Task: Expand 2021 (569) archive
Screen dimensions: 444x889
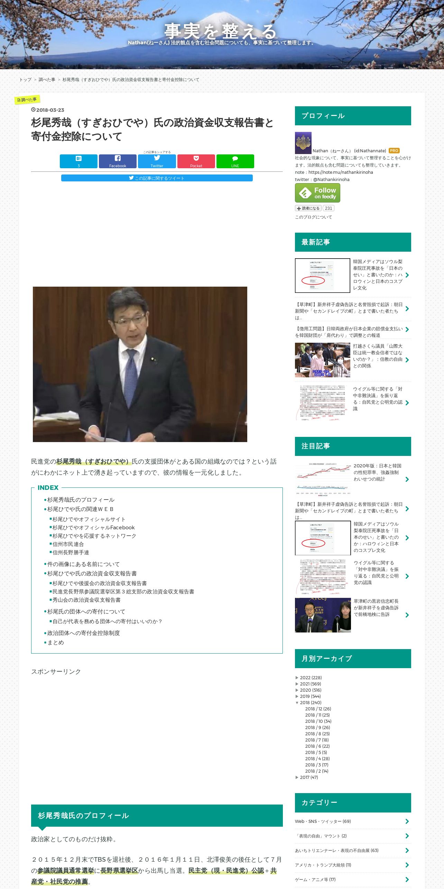Action: click(297, 684)
